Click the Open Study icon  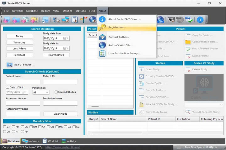pyautogui.click(x=141, y=70)
